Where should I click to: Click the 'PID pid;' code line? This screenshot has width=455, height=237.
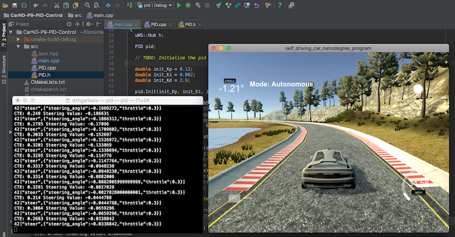[x=145, y=47]
